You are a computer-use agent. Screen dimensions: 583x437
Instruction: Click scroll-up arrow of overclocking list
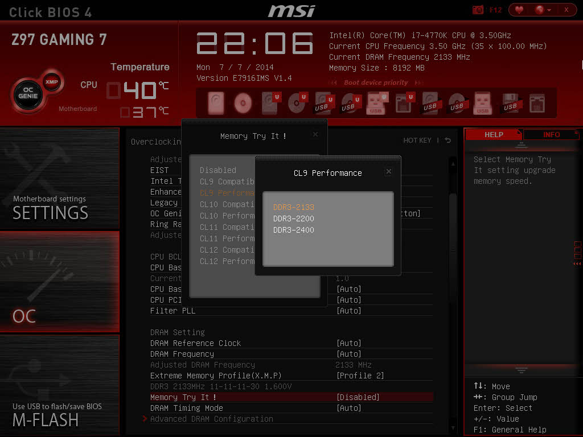pyautogui.click(x=453, y=163)
